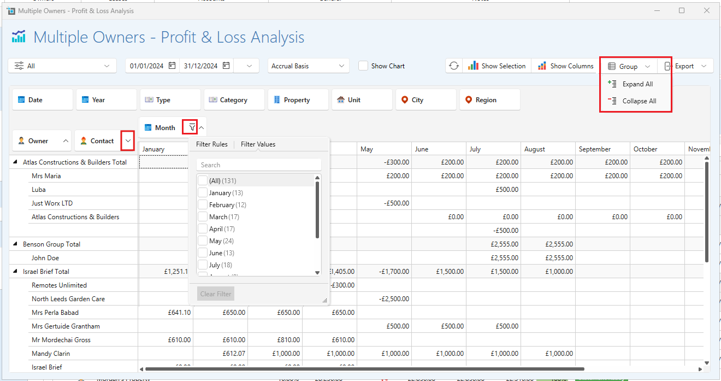Viewport: 721px width, 381px height.
Task: Choose Expand All from Group menu
Action: point(636,84)
